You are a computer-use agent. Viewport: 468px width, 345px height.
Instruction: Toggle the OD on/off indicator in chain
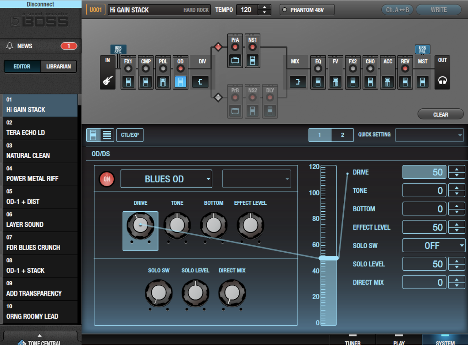(x=181, y=68)
